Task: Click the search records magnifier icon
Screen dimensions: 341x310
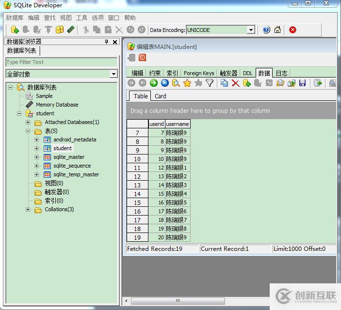Action: tap(176, 83)
